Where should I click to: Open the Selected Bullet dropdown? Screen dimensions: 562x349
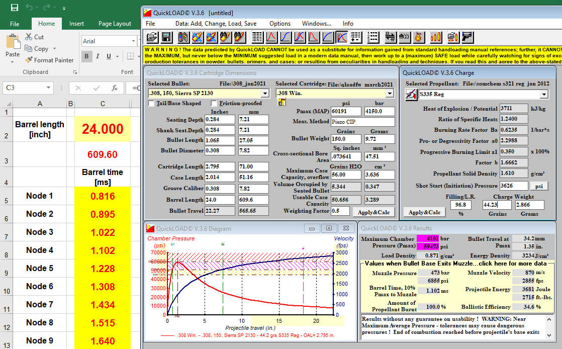[265, 93]
